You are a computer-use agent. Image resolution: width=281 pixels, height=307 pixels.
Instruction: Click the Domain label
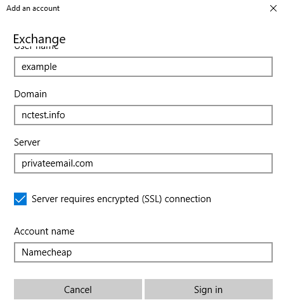(x=30, y=94)
